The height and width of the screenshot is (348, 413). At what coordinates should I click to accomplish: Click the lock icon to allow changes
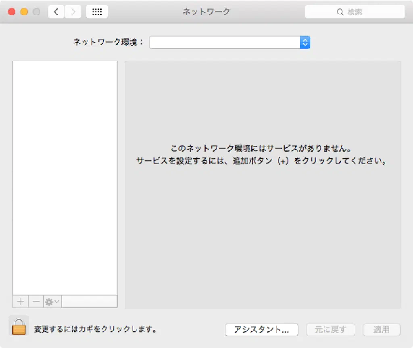point(19,326)
